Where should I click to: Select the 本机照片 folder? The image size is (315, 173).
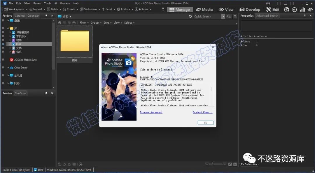pos(21,36)
